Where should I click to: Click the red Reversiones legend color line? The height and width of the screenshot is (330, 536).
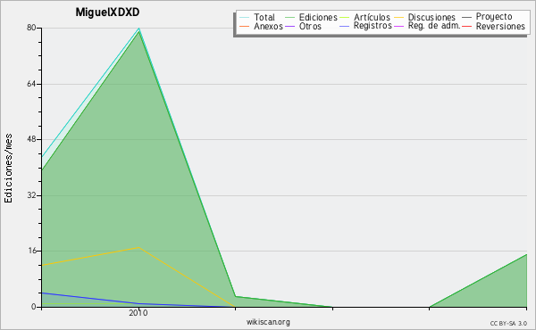tap(466, 27)
